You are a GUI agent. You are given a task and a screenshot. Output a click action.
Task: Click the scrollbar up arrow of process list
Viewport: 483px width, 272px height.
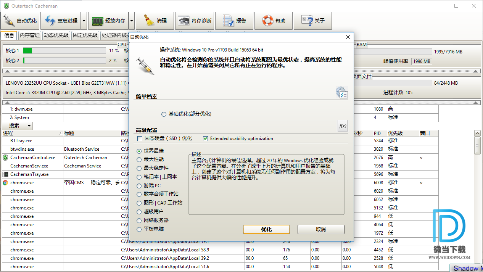coord(477,134)
